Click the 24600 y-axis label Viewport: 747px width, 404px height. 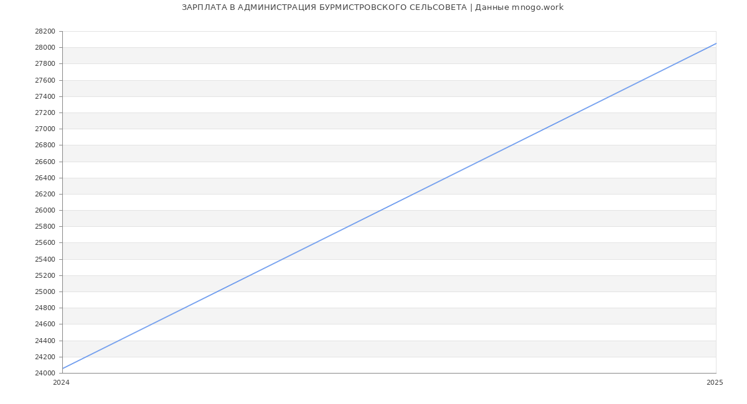click(45, 324)
